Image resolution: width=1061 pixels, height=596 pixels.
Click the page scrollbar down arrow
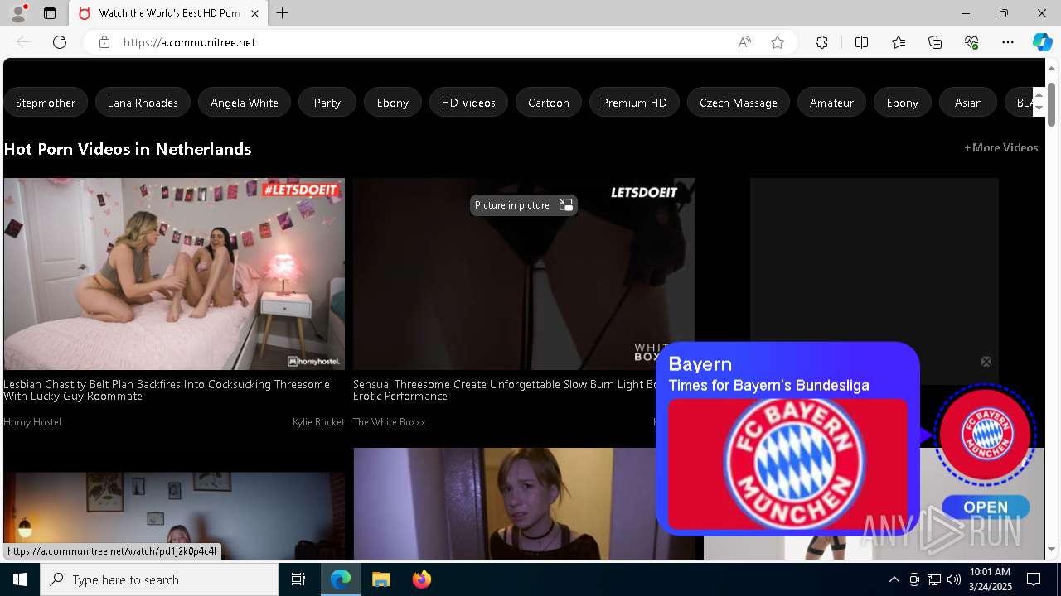click(x=1052, y=550)
